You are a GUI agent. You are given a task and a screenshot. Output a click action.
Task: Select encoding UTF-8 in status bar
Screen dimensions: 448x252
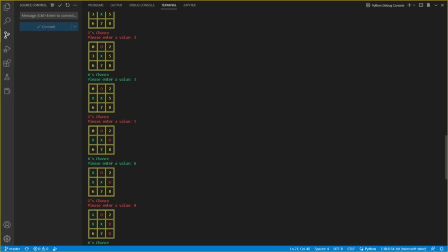338,249
